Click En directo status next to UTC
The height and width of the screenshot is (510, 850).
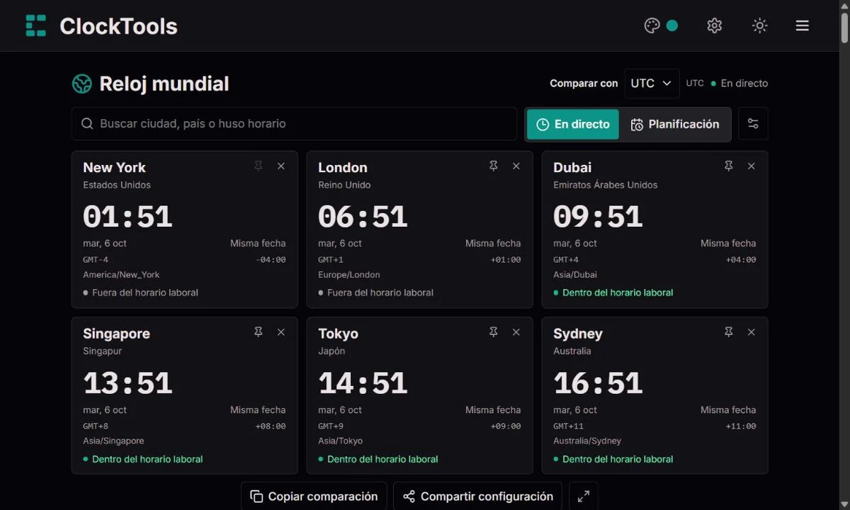[739, 83]
